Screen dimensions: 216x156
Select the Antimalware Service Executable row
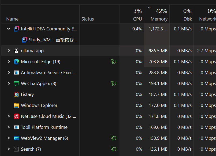point(48,73)
